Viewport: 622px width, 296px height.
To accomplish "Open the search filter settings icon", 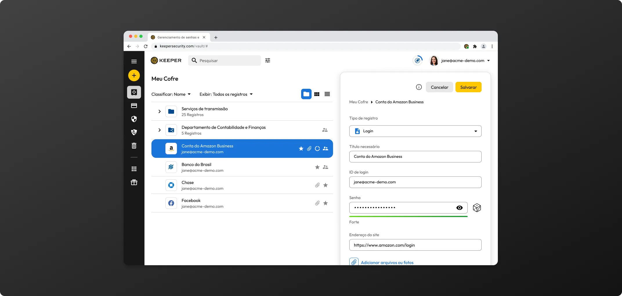I will 268,60.
